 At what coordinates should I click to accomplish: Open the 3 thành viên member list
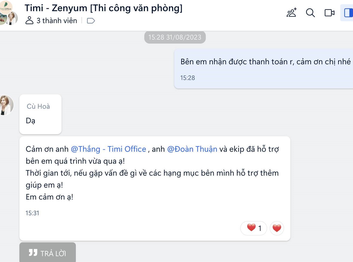point(51,20)
